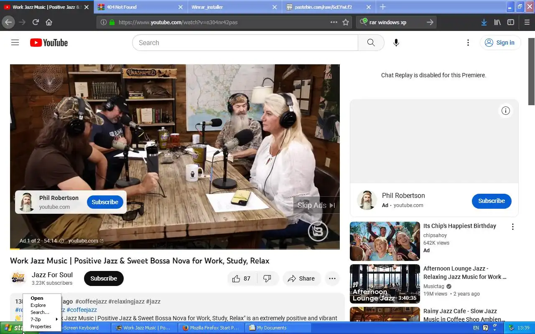
Task: Reload the current YouTube page
Action: (36, 22)
